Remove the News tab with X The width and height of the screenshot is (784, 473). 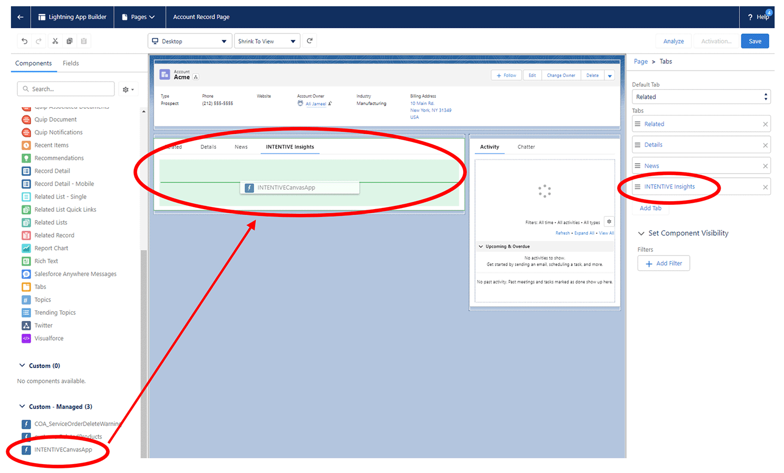tap(765, 166)
